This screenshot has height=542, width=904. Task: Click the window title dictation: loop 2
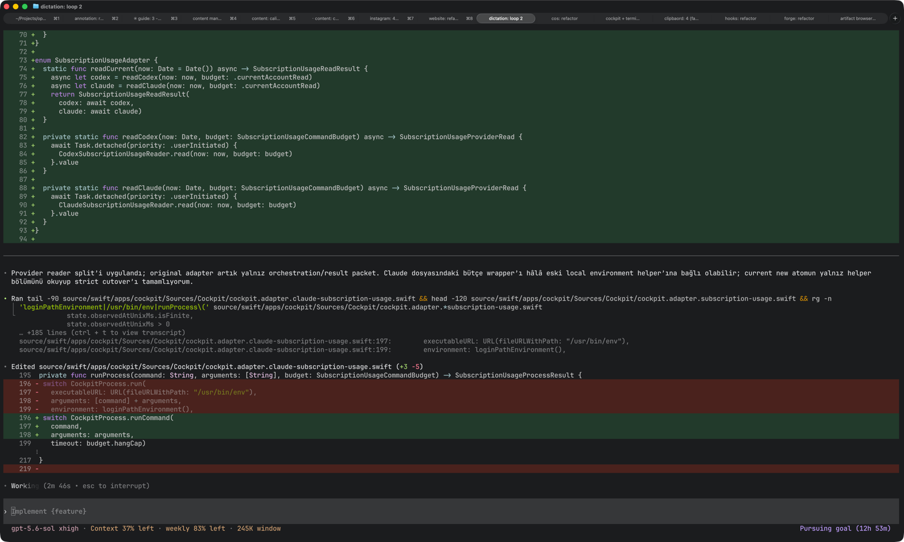point(61,7)
